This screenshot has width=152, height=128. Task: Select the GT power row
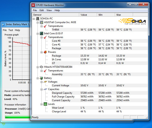pyautogui.click(x=90, y=63)
